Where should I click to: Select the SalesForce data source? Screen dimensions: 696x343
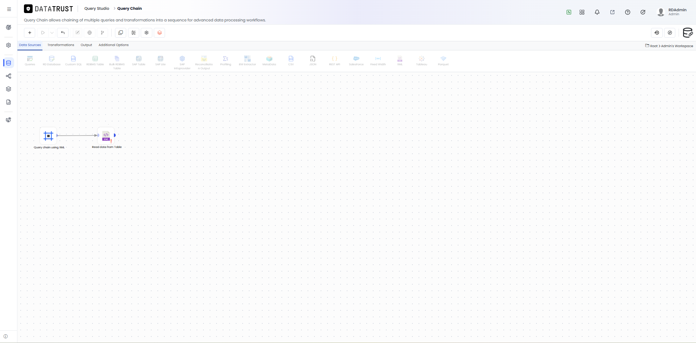(x=356, y=61)
